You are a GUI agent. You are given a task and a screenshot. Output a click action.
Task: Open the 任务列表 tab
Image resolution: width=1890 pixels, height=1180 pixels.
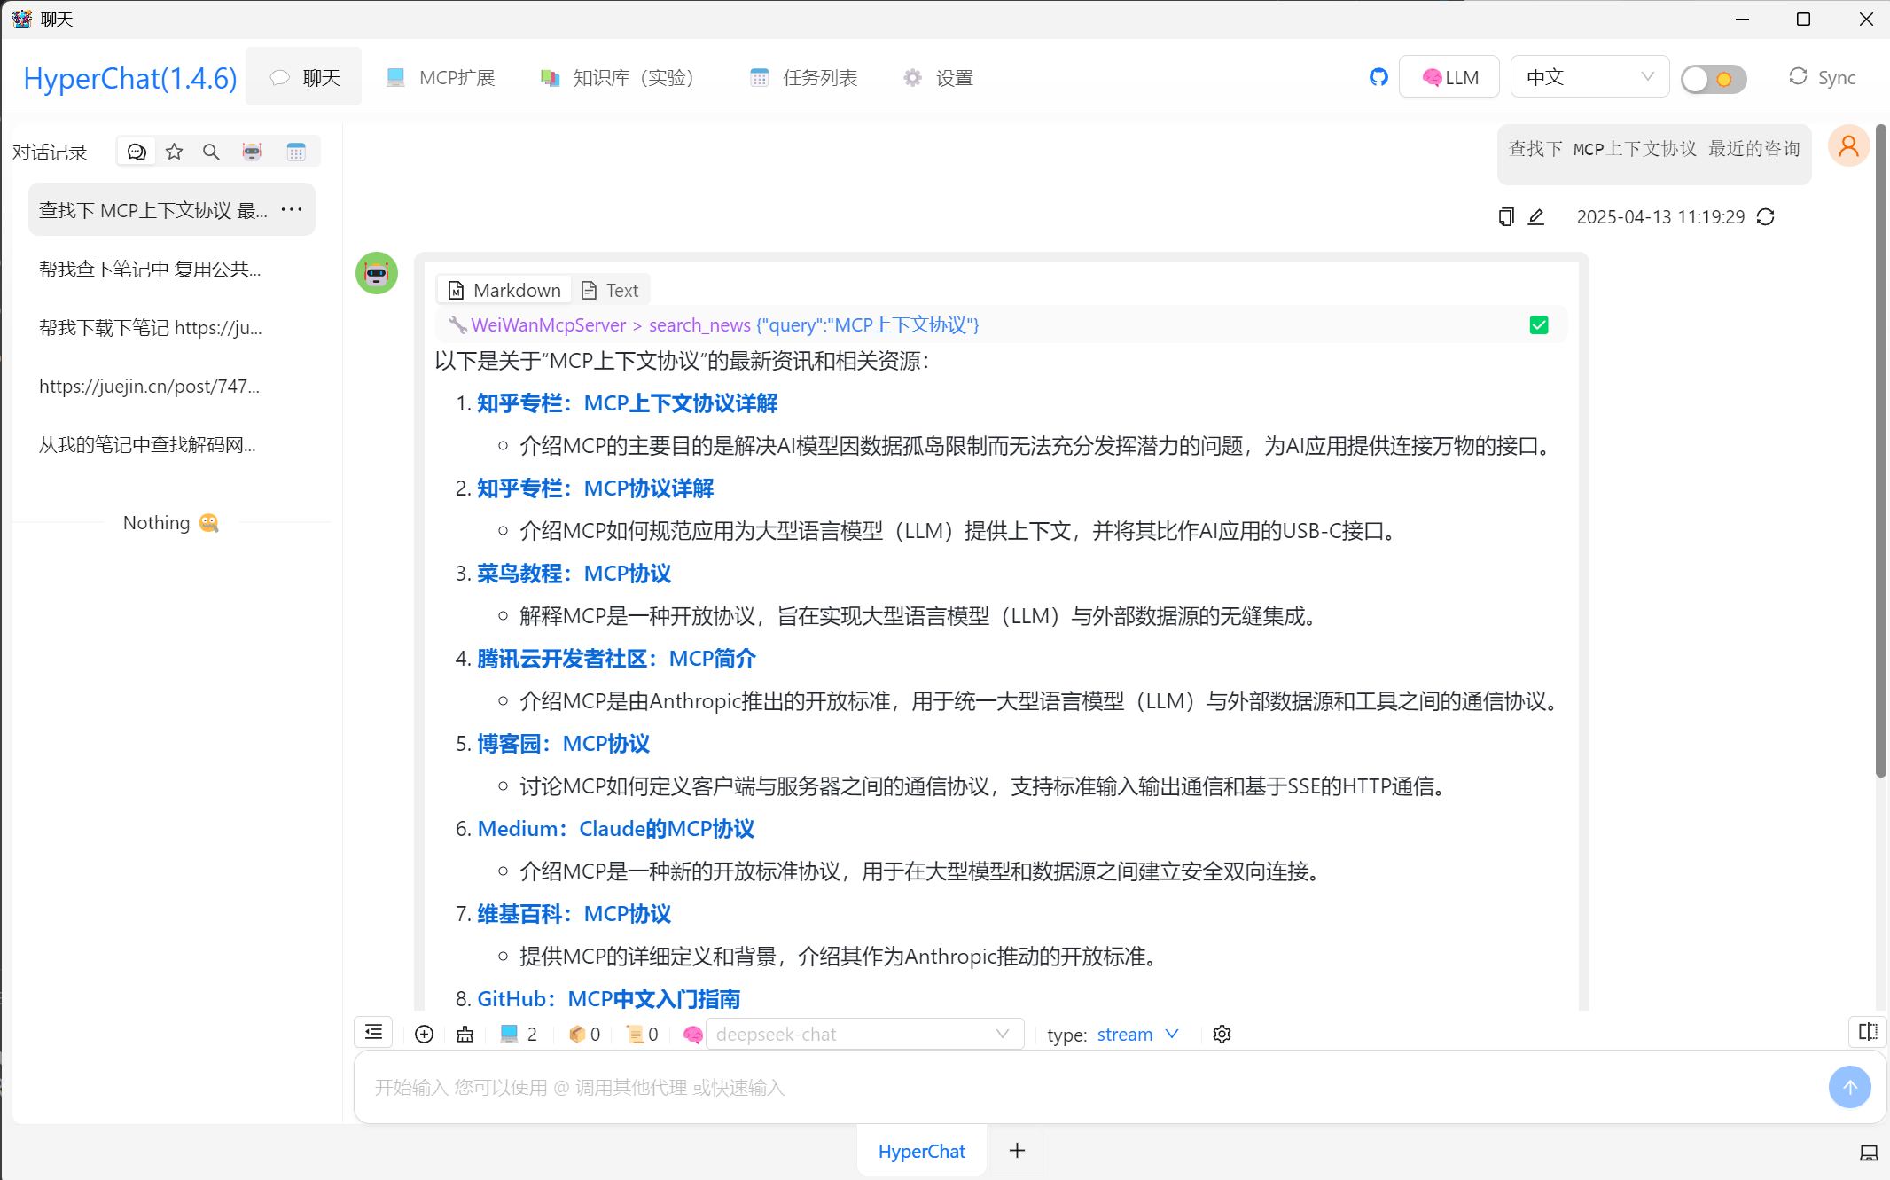pos(803,77)
